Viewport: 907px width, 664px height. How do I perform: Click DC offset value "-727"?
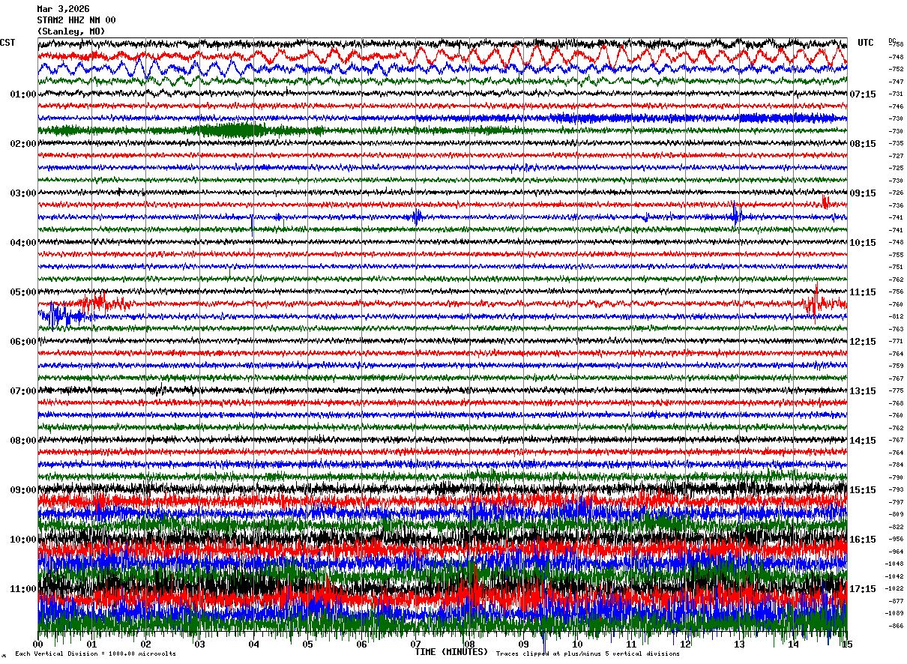[x=896, y=156]
